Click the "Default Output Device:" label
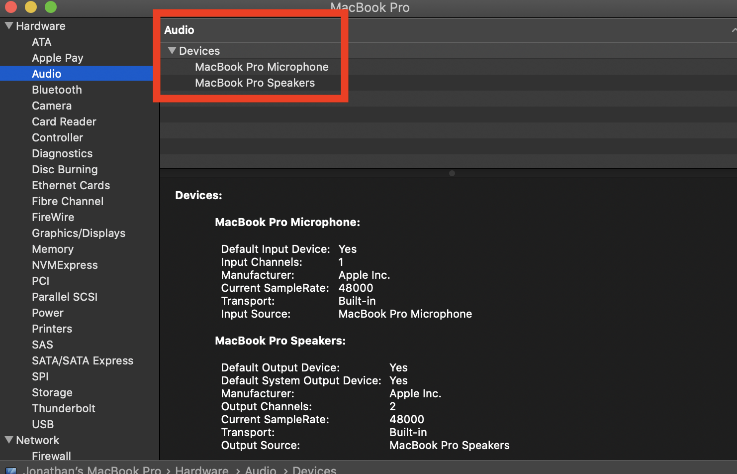Viewport: 737px width, 474px height. [280, 367]
